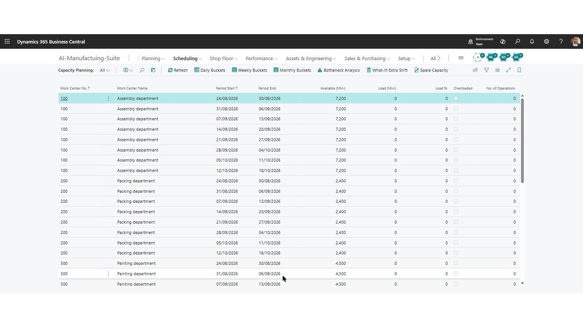This screenshot has width=583, height=328.
Task: Open the hamburger menu beside All
Action: 461,58
